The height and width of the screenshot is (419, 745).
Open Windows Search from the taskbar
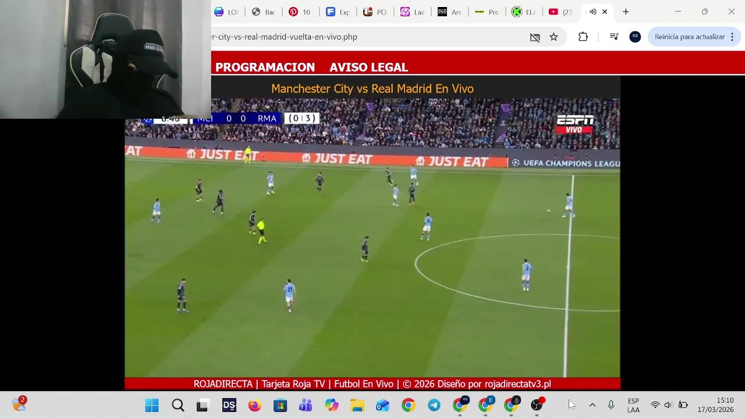click(178, 406)
